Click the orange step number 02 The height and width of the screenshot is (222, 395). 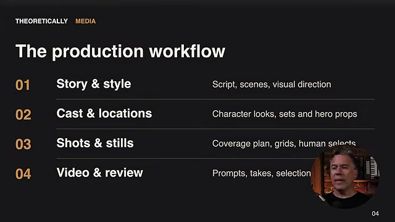[x=23, y=115]
